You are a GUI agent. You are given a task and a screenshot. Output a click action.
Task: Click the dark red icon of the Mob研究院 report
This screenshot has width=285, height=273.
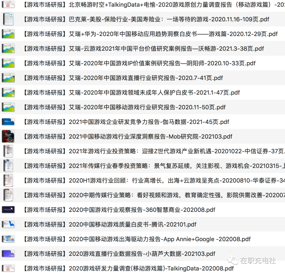pos(8,136)
